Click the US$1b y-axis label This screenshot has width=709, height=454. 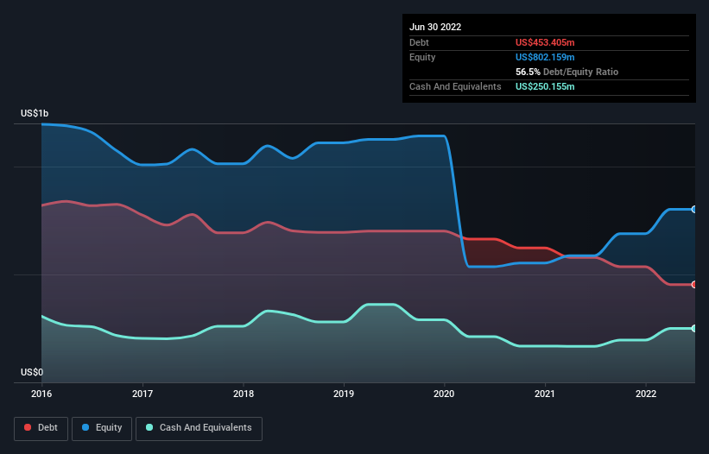point(35,113)
